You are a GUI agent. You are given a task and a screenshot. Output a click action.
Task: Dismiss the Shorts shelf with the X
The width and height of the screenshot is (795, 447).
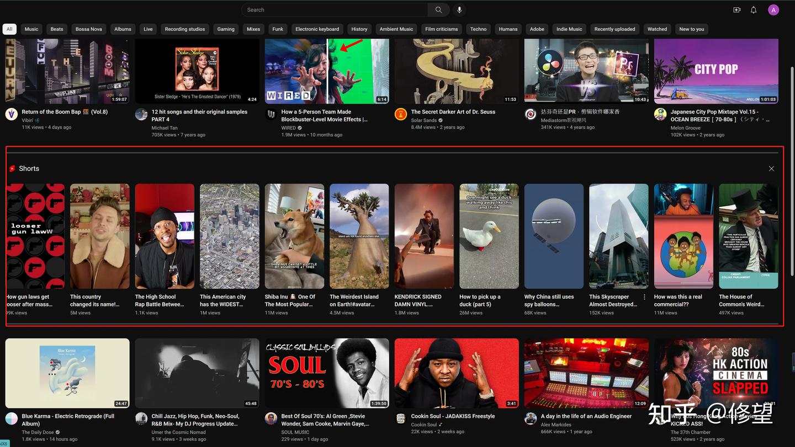[771, 168]
